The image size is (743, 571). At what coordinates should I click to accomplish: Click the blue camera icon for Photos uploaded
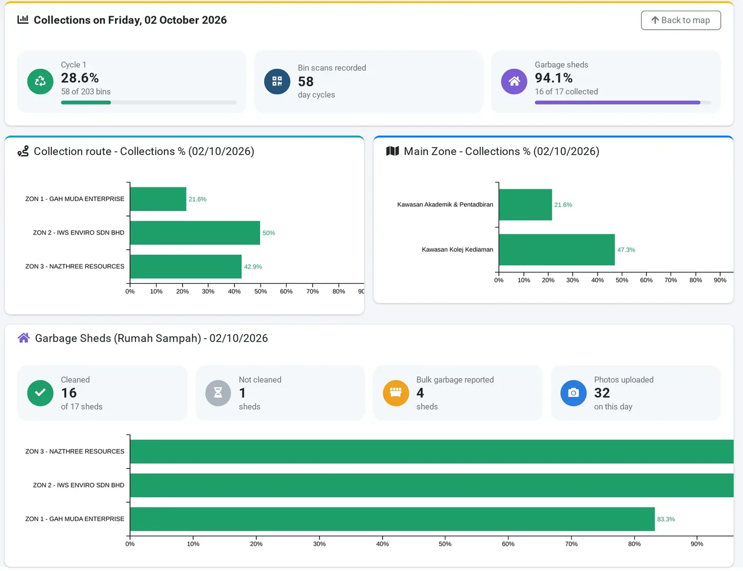click(x=574, y=393)
